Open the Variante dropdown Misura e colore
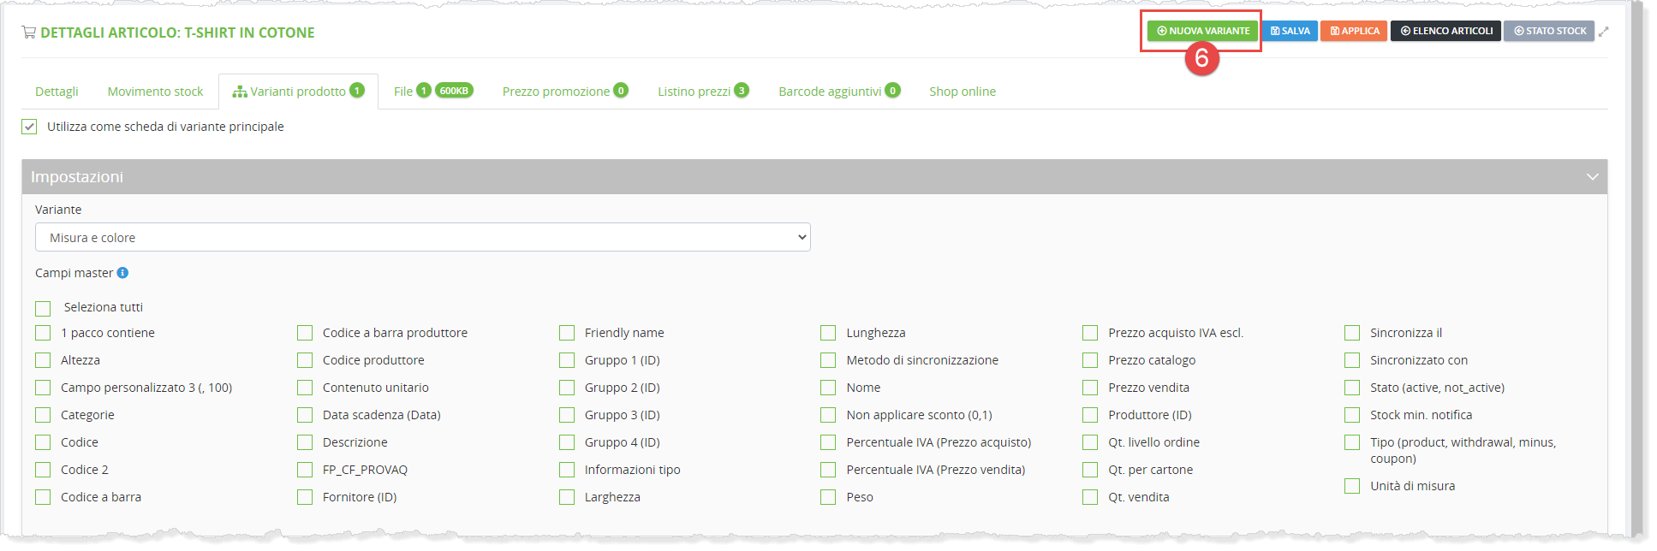 pyautogui.click(x=422, y=238)
